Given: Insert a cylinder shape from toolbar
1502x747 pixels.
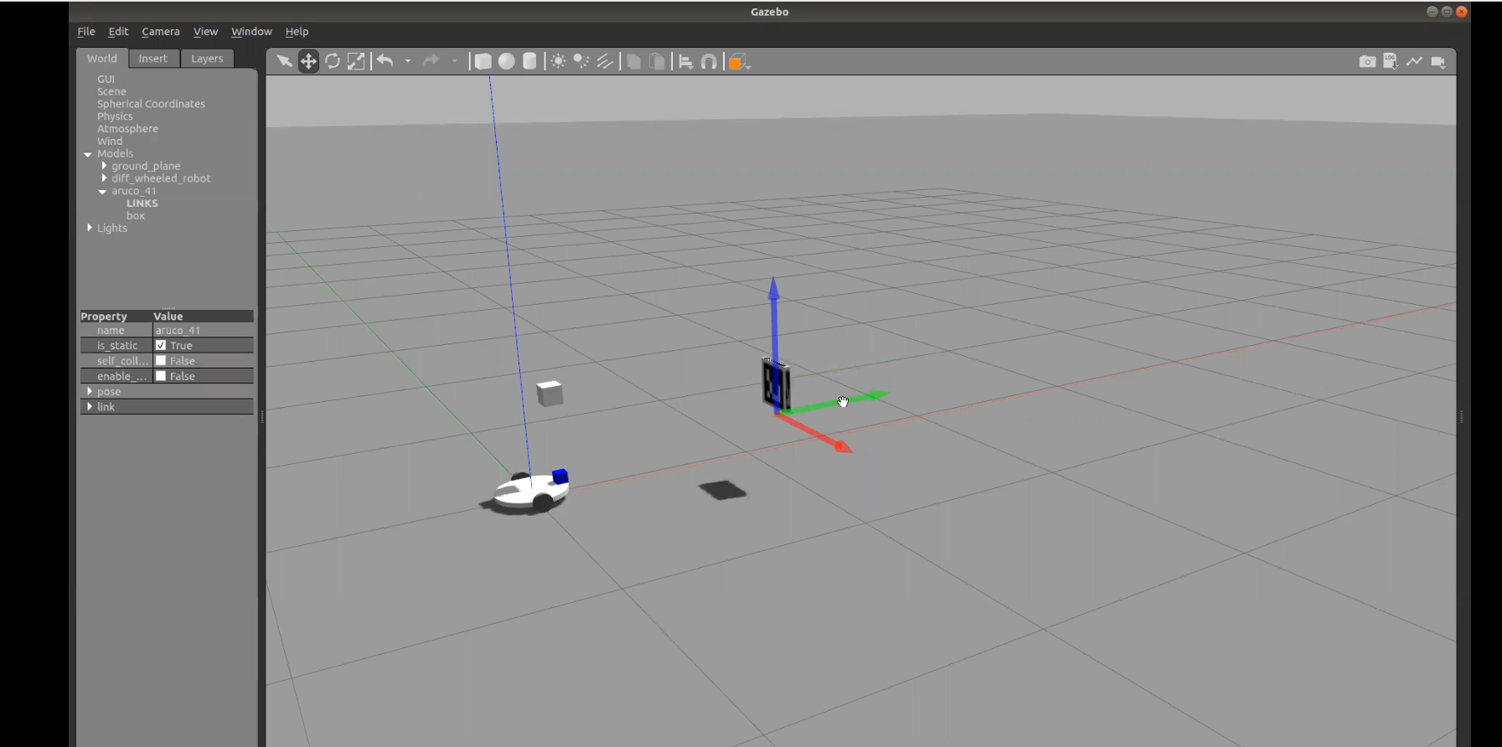Looking at the screenshot, I should (529, 61).
